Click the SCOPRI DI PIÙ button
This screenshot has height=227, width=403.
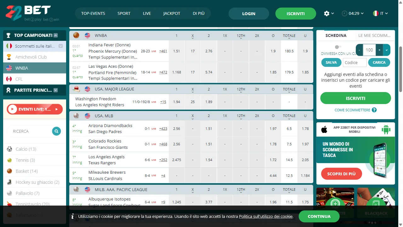point(341,174)
